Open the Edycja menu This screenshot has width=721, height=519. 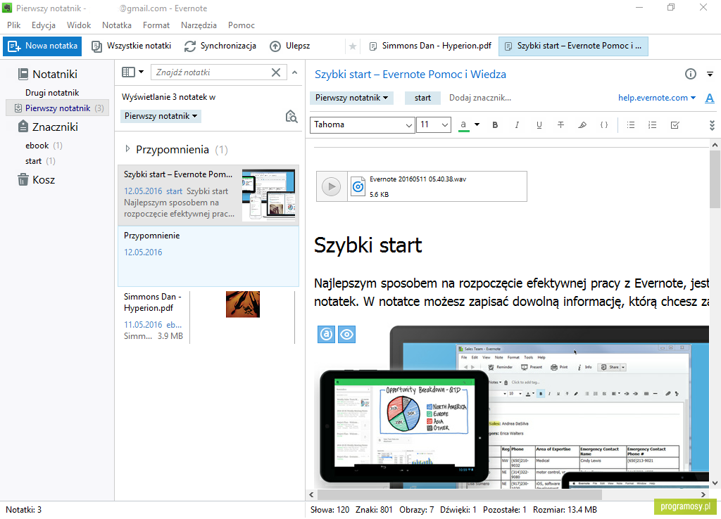click(x=44, y=25)
